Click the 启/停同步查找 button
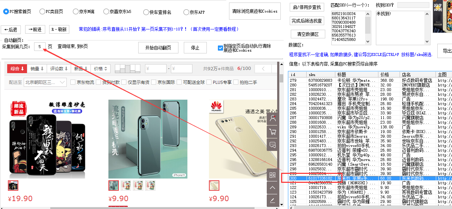The height and width of the screenshot is (209, 452). coord(307,7)
